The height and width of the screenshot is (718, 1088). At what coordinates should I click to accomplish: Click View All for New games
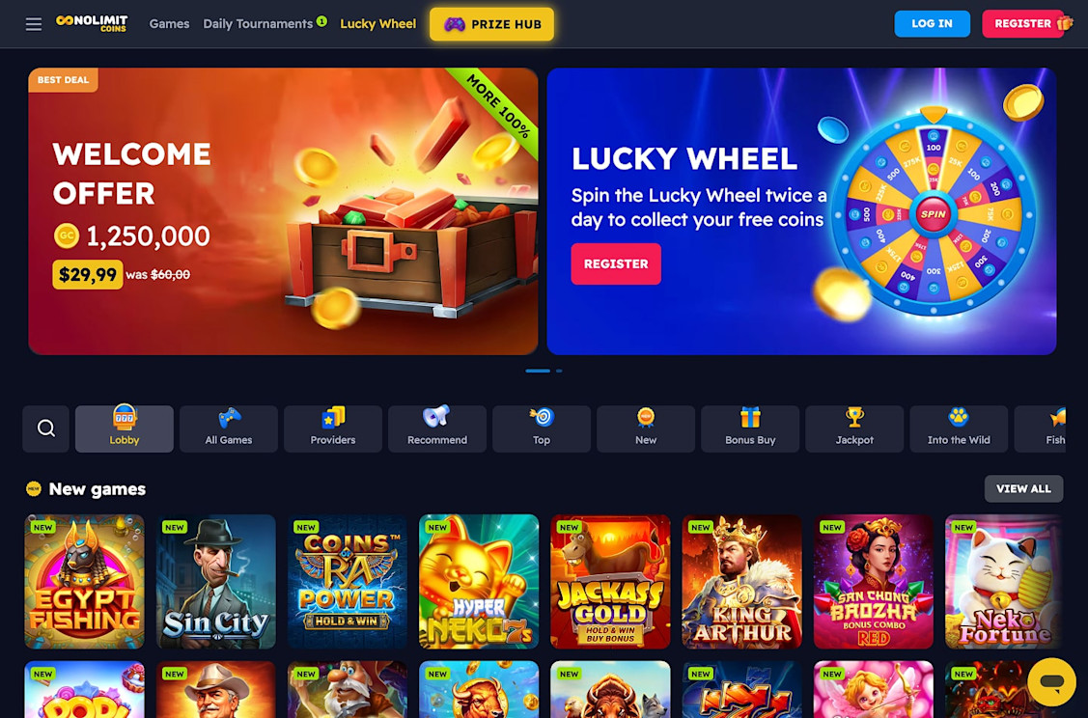[1023, 488]
